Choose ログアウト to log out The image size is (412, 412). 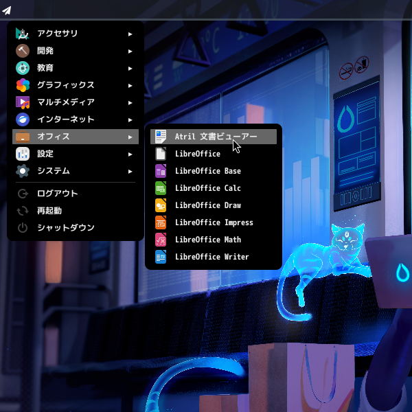click(76, 194)
